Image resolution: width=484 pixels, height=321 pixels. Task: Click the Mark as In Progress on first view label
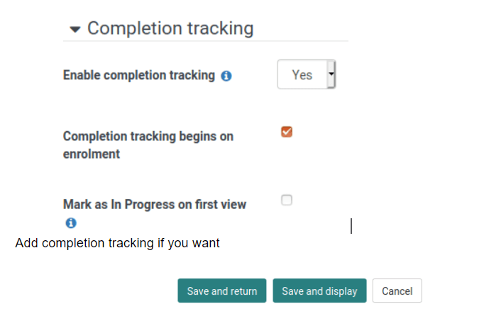pyautogui.click(x=155, y=204)
